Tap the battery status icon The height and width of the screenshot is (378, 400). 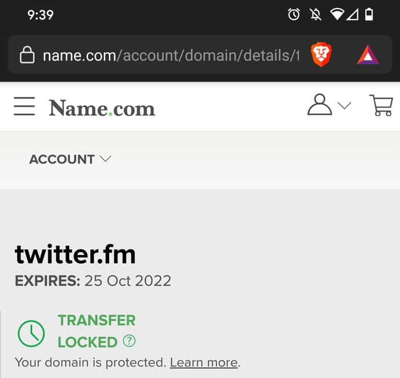pyautogui.click(x=369, y=14)
